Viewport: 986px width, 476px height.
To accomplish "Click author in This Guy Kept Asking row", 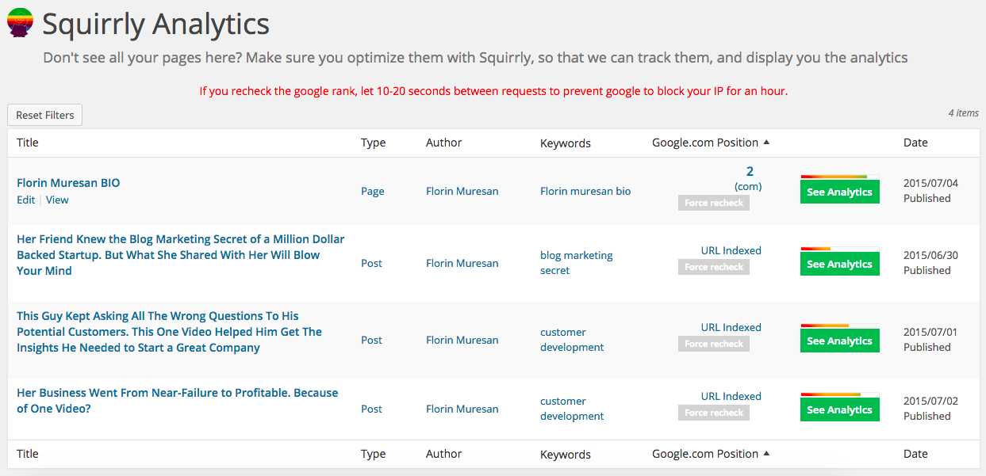I will tap(462, 340).
